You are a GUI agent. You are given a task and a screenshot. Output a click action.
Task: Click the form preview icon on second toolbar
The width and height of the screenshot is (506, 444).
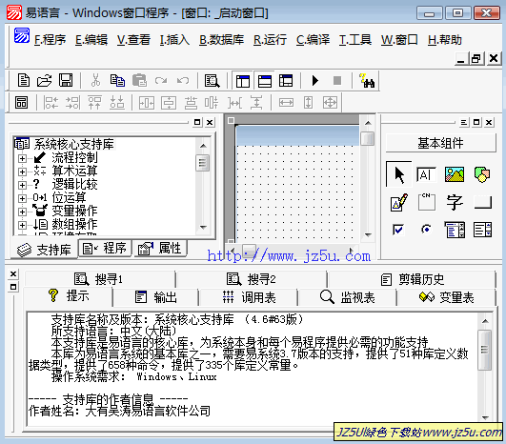pos(21,103)
